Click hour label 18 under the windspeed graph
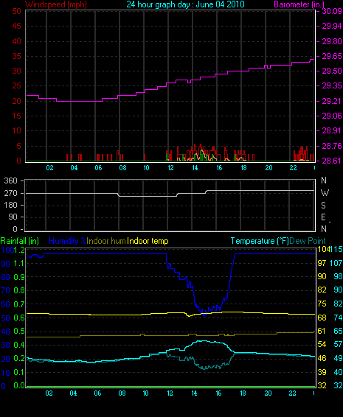 click(243, 168)
